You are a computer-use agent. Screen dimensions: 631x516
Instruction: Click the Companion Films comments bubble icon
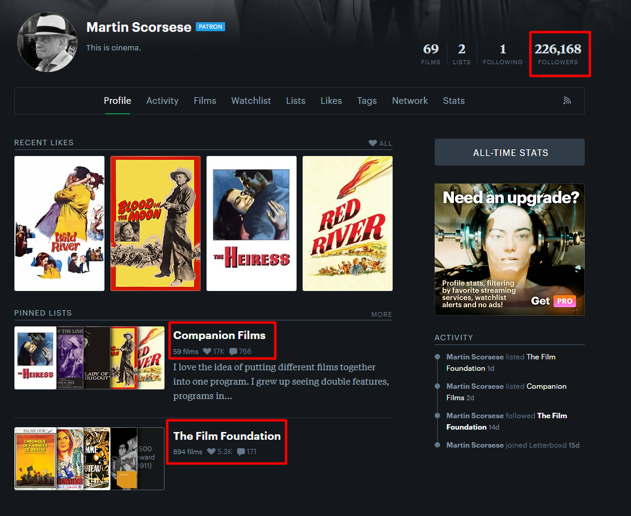[233, 352]
